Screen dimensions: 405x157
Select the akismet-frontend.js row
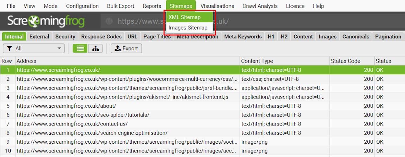click(202, 97)
